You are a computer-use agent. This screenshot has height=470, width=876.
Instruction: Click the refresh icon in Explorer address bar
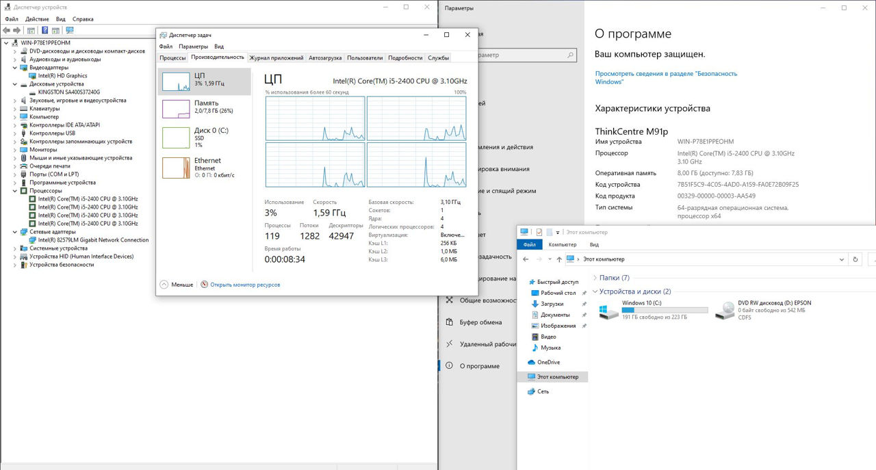click(x=855, y=259)
